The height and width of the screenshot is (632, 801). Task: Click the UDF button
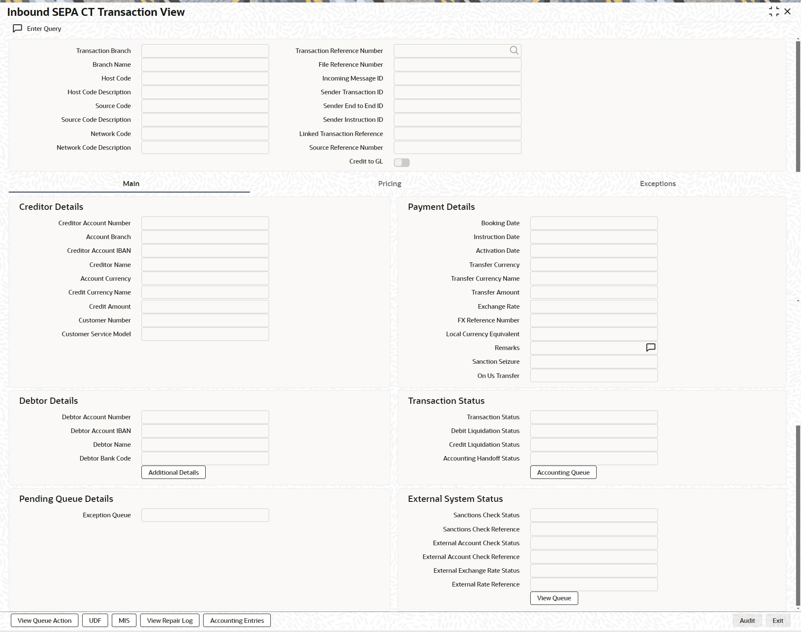point(95,620)
